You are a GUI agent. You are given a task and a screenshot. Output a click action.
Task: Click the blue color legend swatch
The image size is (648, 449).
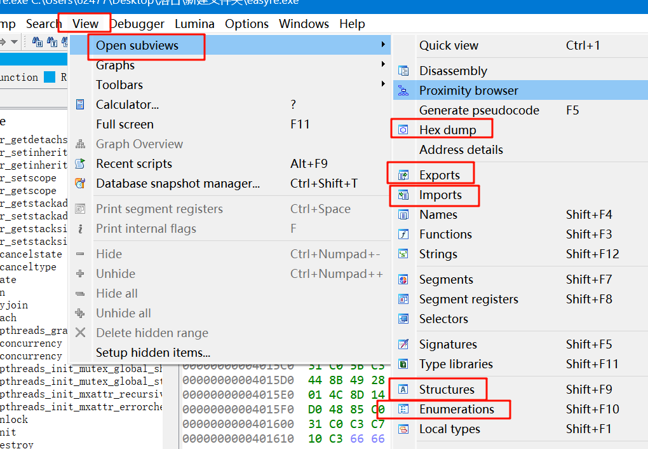click(x=50, y=77)
